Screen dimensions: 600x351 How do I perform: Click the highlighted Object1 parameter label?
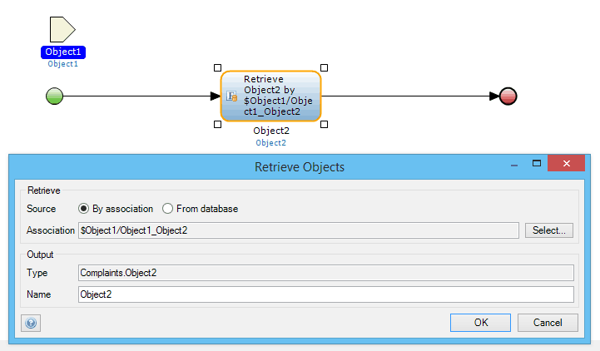(x=63, y=52)
